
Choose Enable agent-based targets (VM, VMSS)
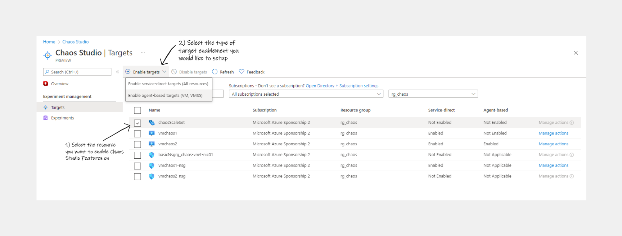[165, 95]
